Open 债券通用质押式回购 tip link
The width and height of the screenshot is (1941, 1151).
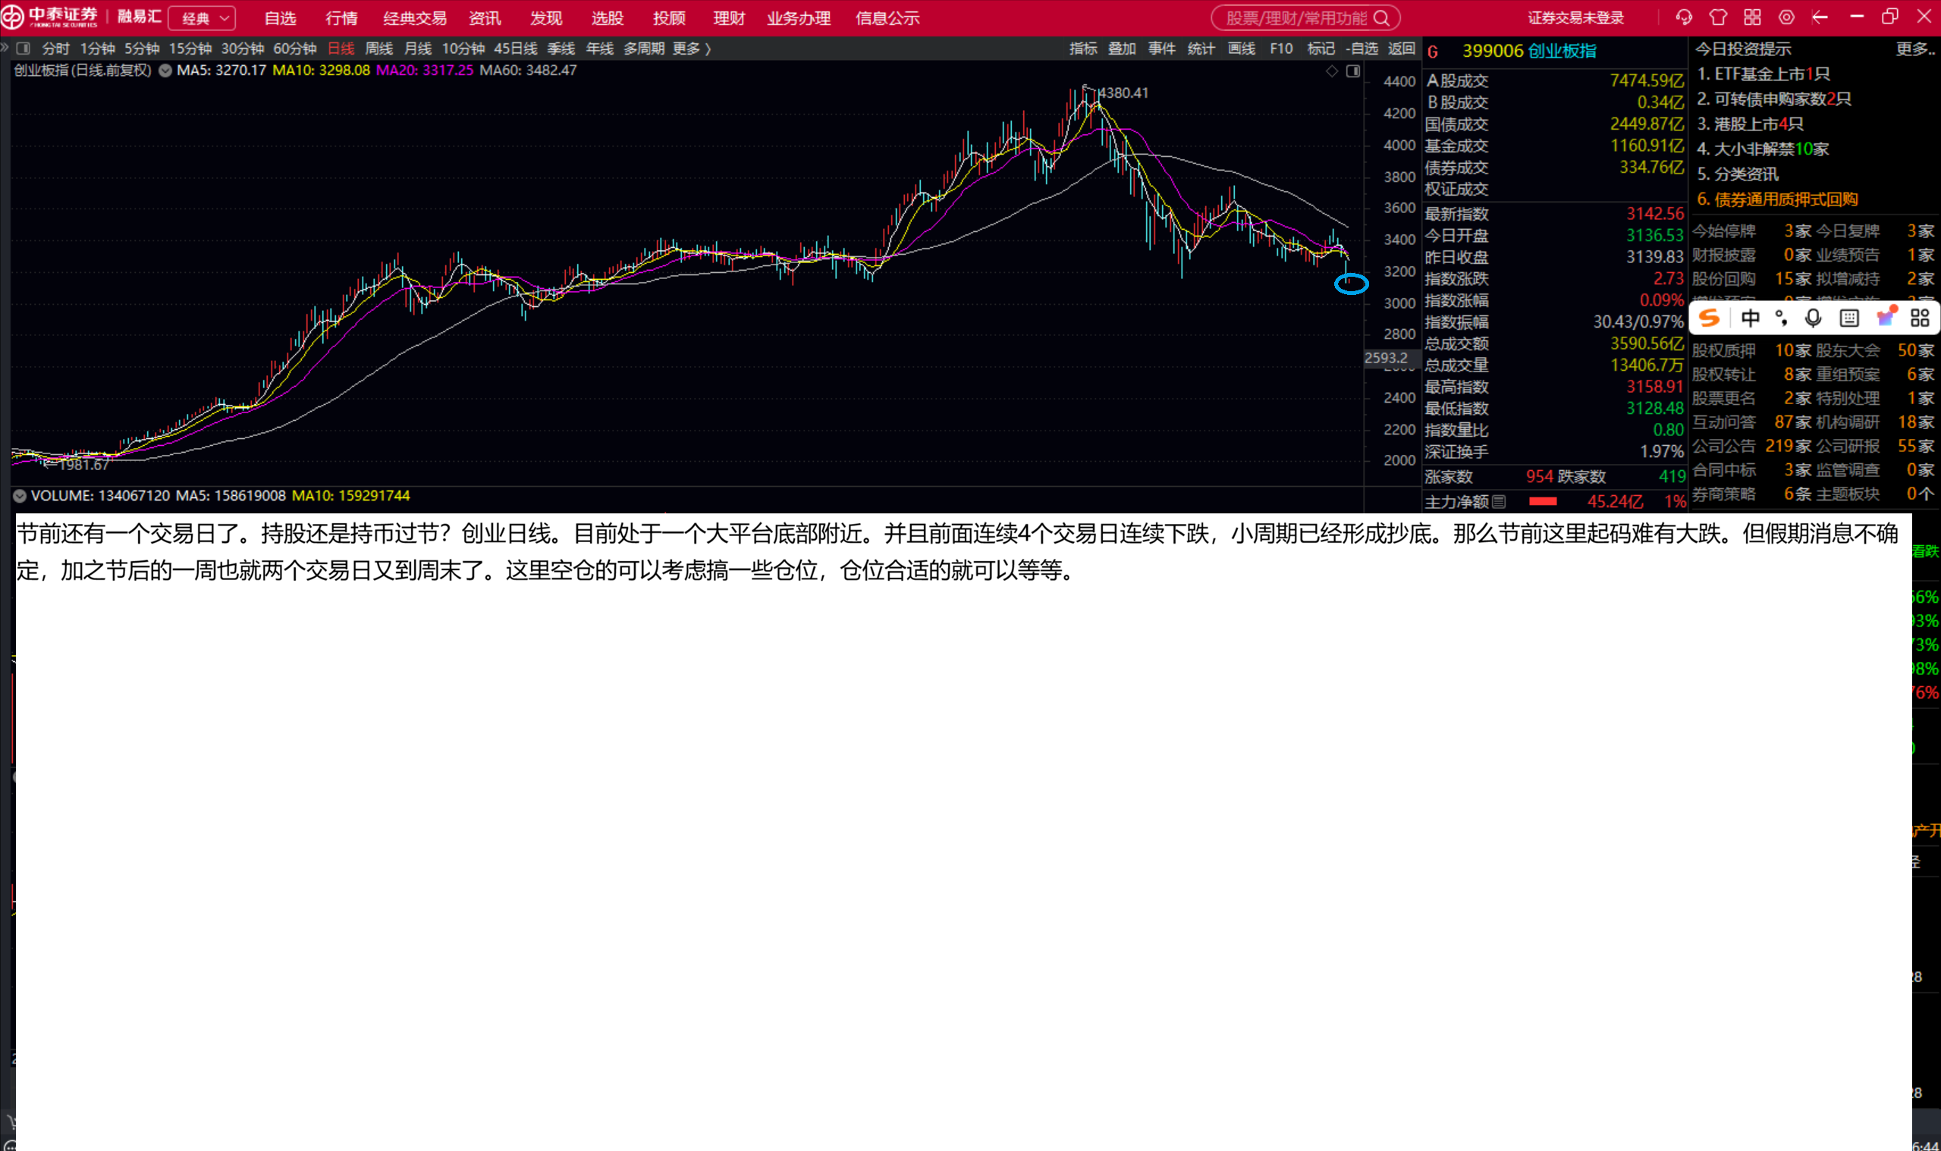tap(1776, 199)
